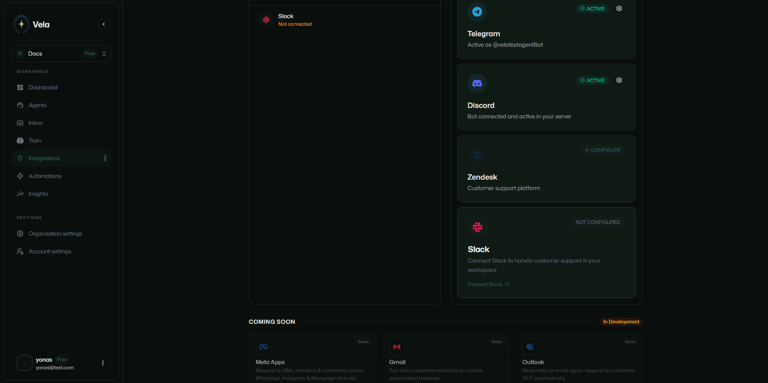This screenshot has height=383, width=768.
Task: Click the Meta Apps infinity icon
Action: [x=263, y=347]
